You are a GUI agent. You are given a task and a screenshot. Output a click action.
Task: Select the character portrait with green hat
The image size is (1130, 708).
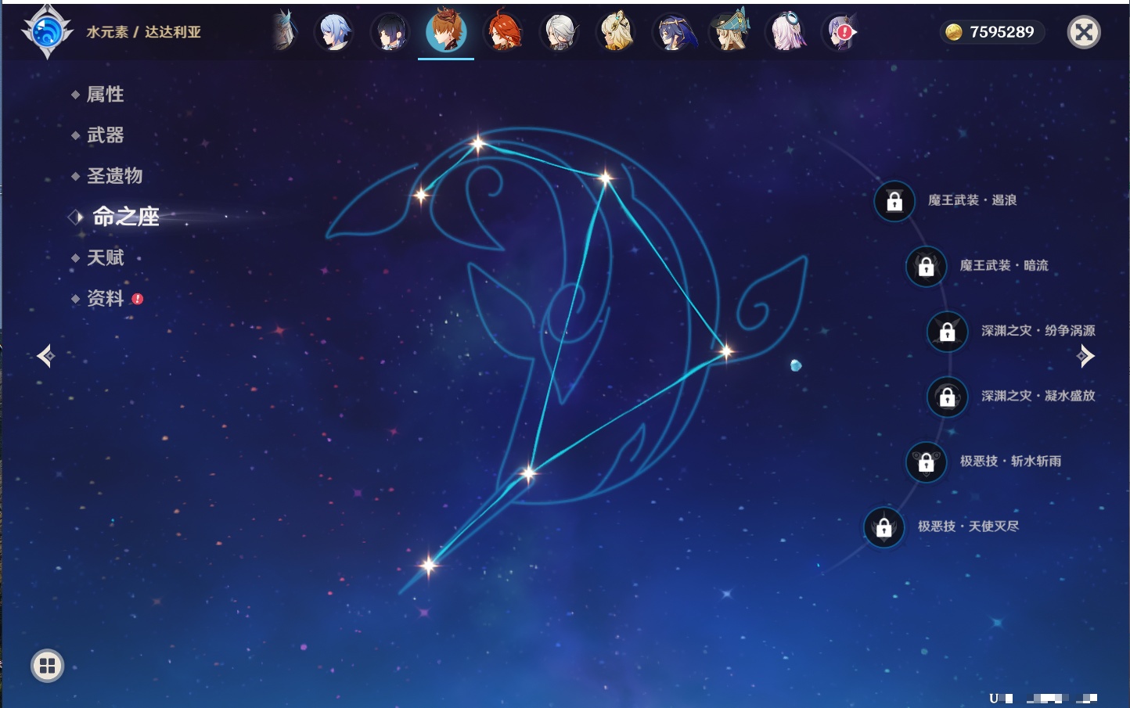(x=729, y=32)
